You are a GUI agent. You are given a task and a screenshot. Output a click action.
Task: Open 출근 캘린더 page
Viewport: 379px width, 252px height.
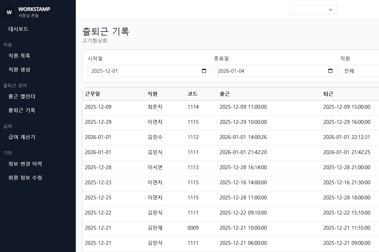22,96
